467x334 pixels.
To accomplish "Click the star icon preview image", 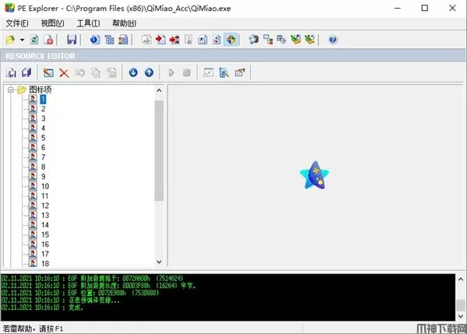I will coord(313,175).
